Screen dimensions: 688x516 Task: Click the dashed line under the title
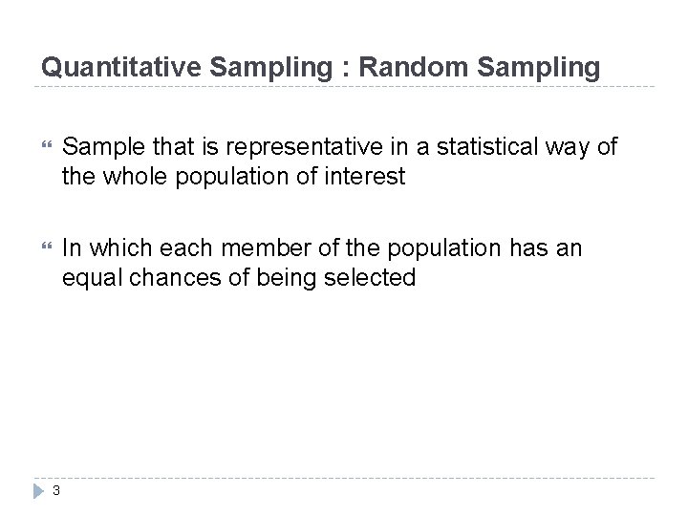(x=344, y=88)
